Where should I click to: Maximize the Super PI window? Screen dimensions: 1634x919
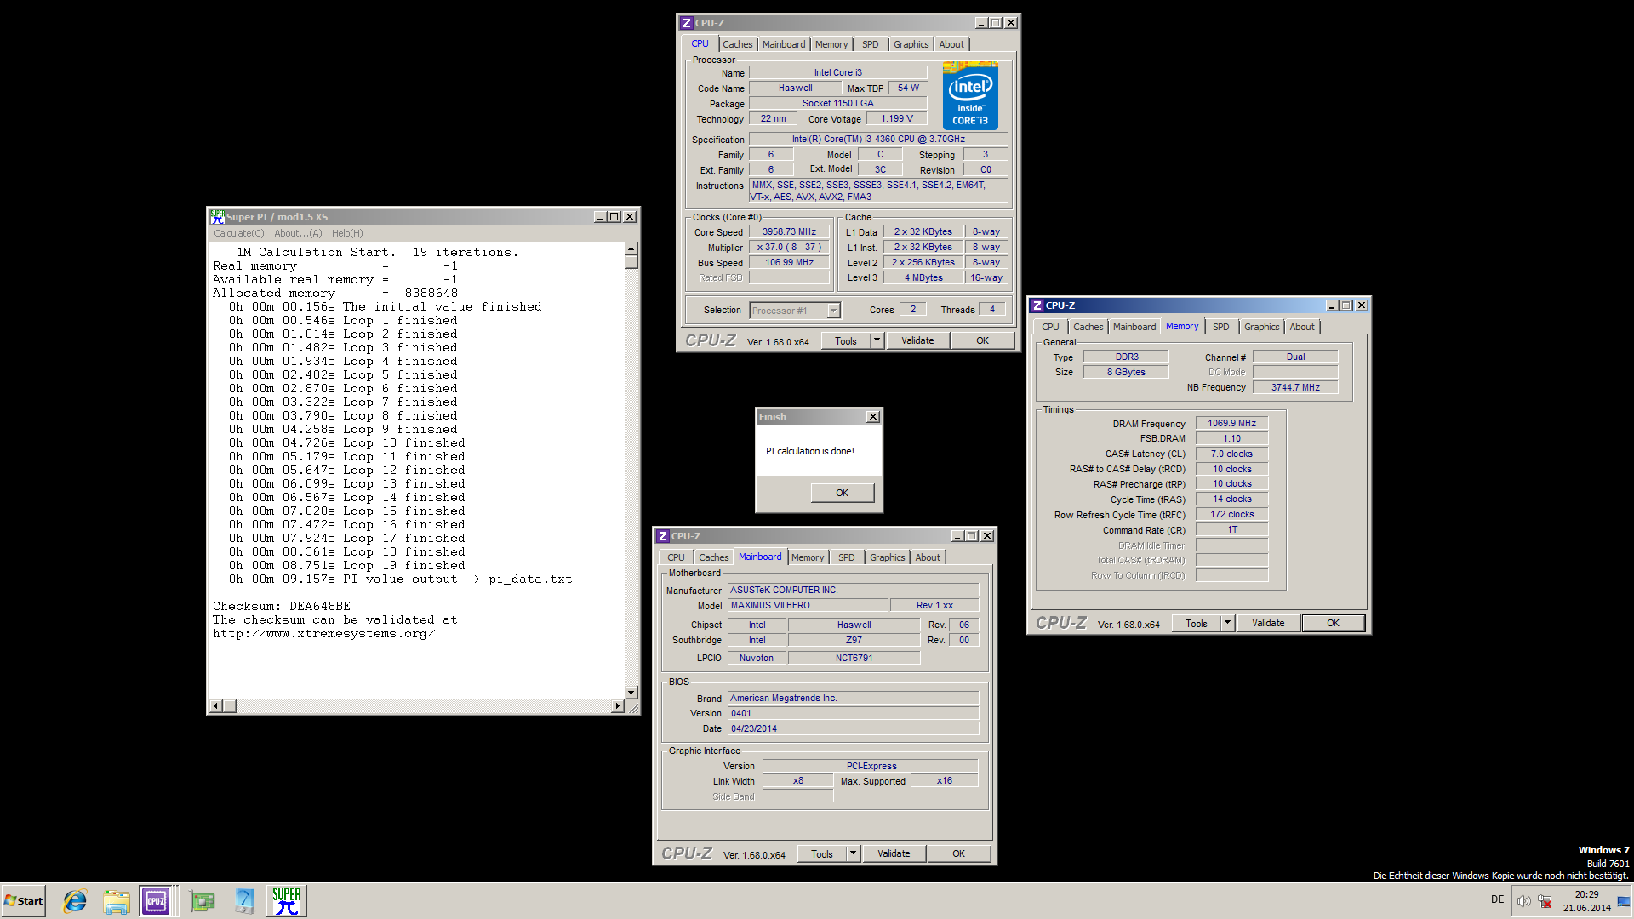pyautogui.click(x=614, y=217)
